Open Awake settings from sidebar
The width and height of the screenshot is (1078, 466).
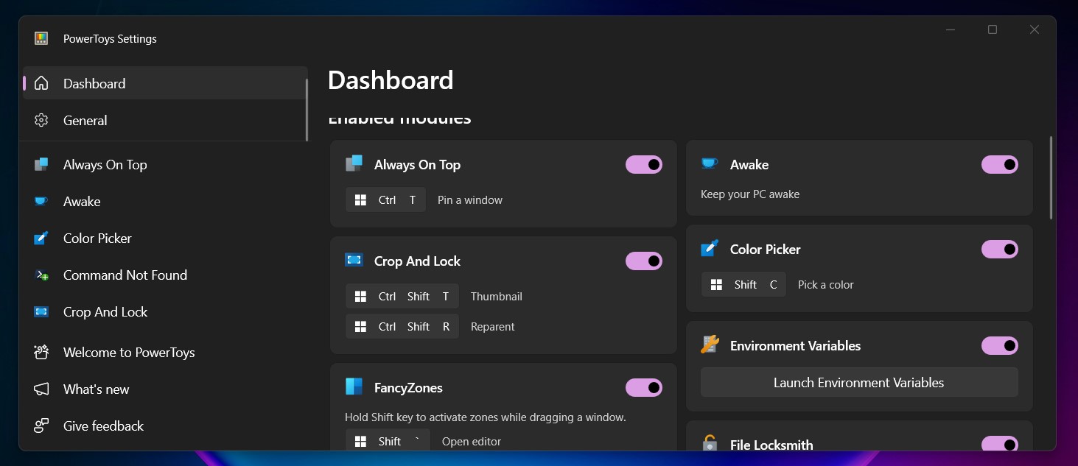165,201
